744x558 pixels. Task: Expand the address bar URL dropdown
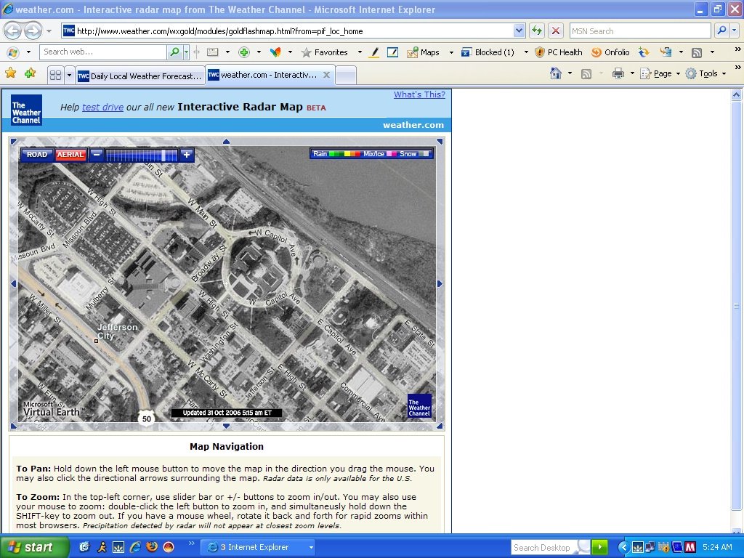pos(519,31)
